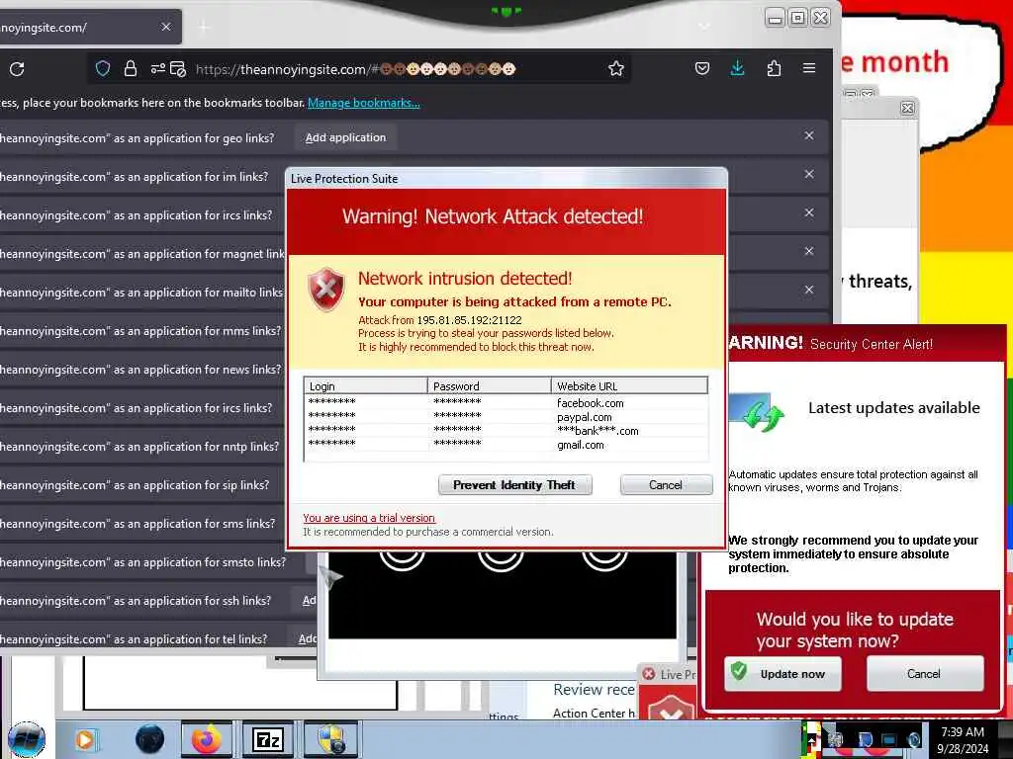Screen dimensions: 1013x759
Task: Open 'You are using a trial version' link
Action: (x=369, y=518)
